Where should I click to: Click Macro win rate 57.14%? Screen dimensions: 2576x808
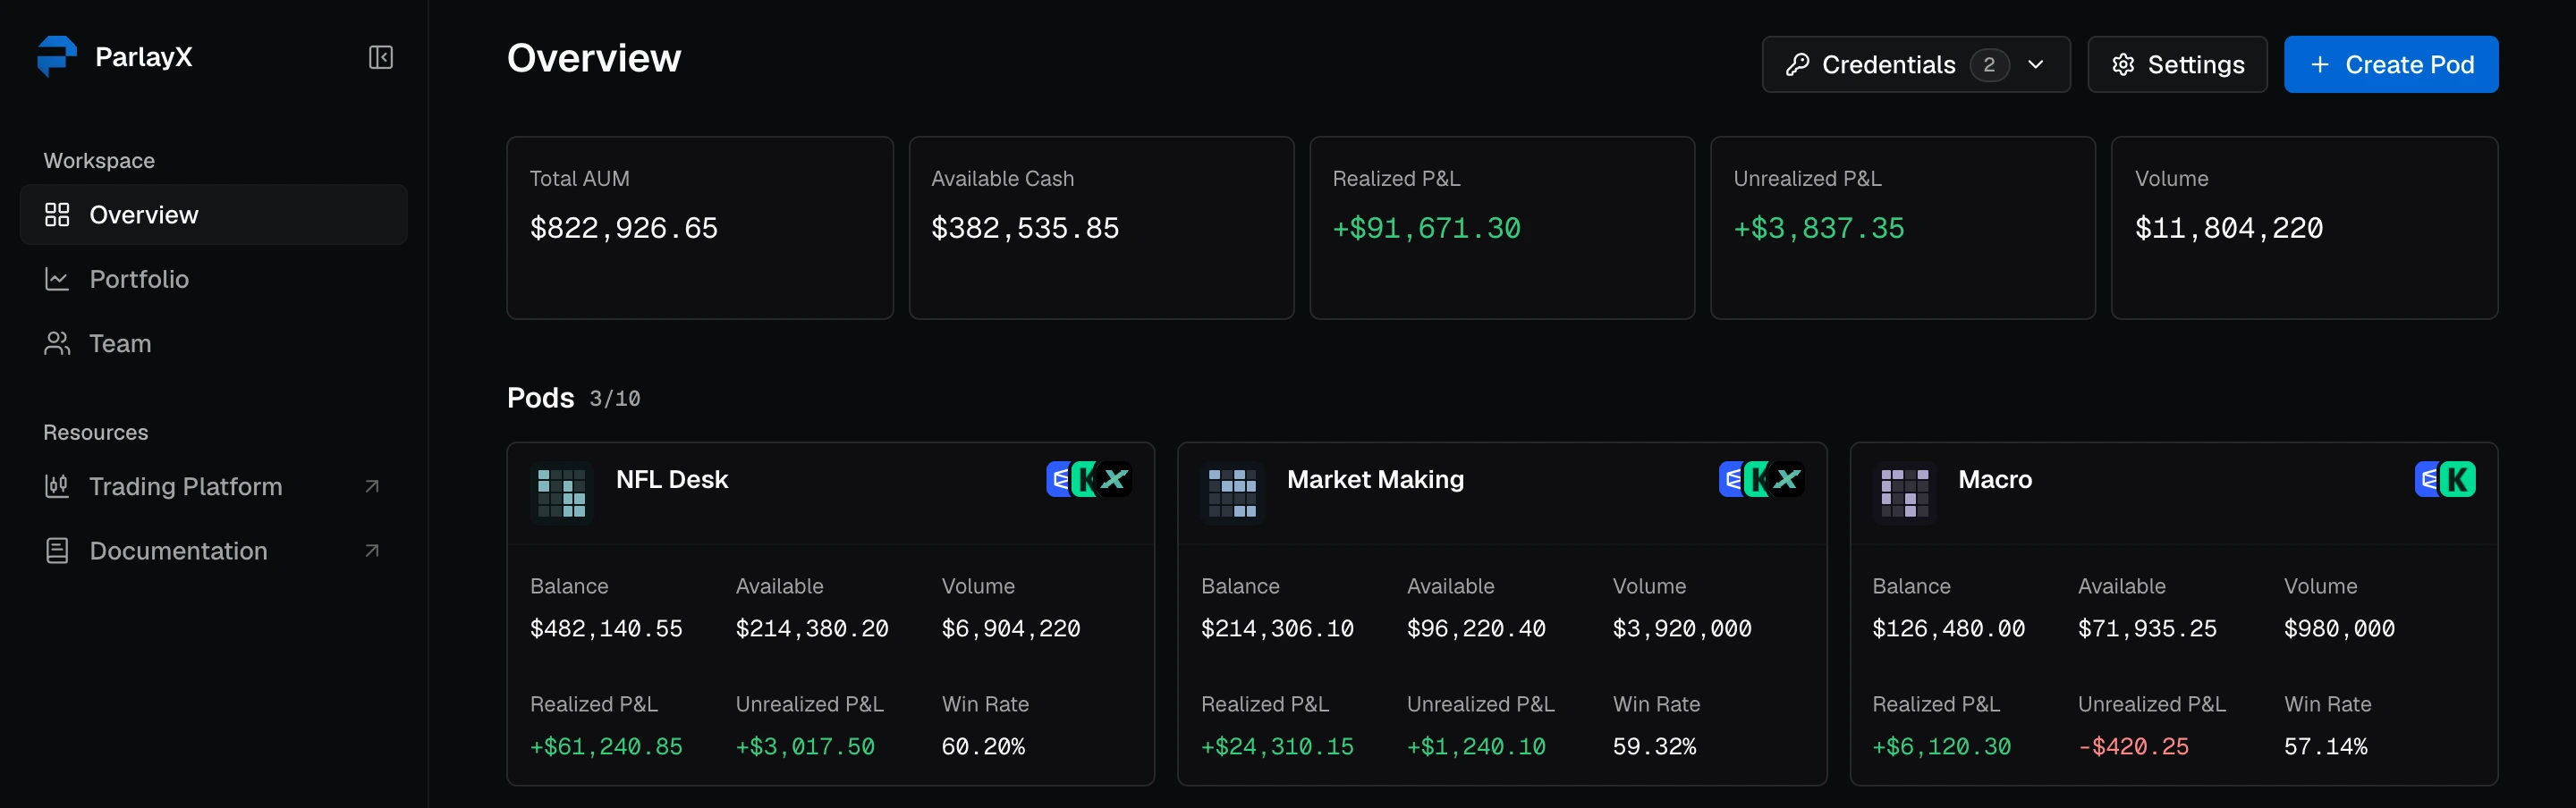point(2326,747)
